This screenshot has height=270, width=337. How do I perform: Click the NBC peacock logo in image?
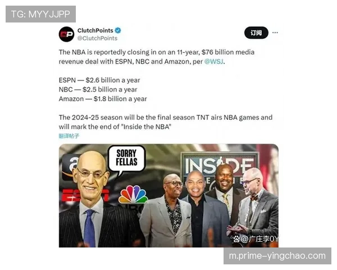point(133,195)
